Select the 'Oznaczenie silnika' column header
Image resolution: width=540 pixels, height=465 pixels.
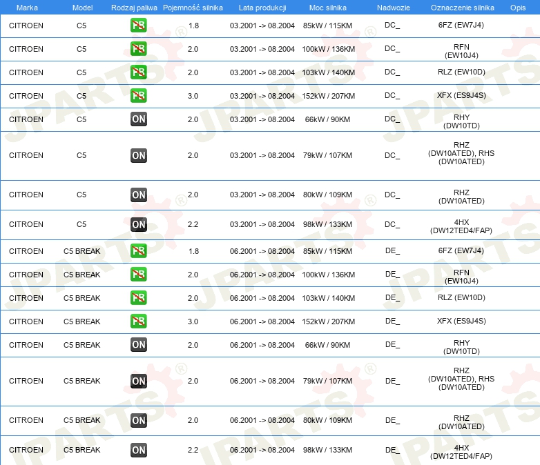pyautogui.click(x=461, y=8)
